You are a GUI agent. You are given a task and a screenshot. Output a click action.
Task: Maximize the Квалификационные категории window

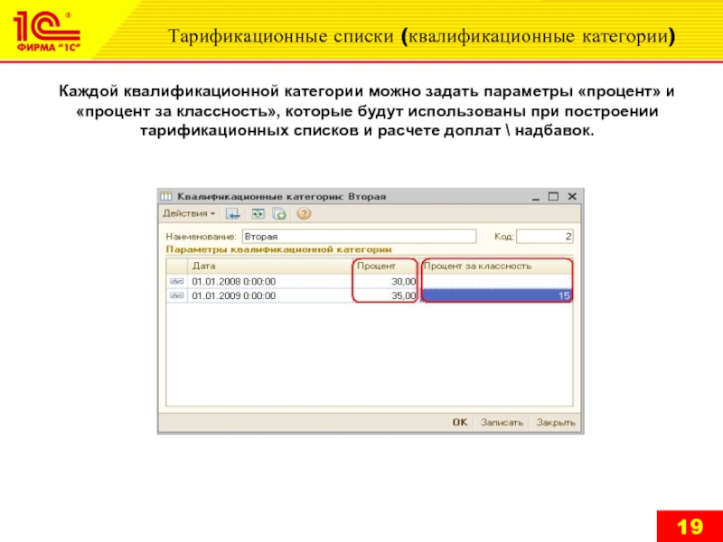click(553, 196)
